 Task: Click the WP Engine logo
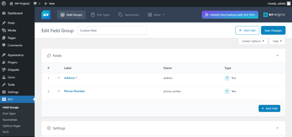[274, 15]
